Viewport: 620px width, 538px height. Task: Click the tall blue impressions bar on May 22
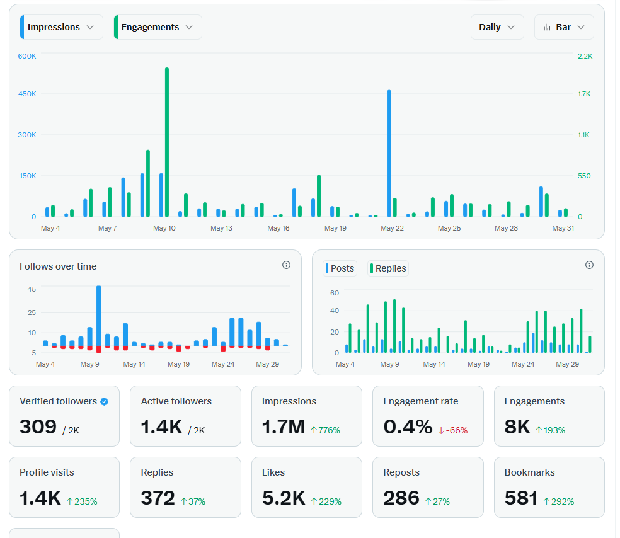pos(389,153)
